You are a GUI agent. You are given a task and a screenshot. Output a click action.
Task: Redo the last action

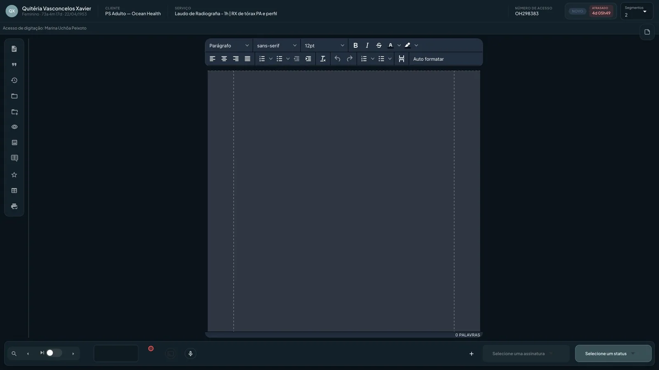point(350,59)
